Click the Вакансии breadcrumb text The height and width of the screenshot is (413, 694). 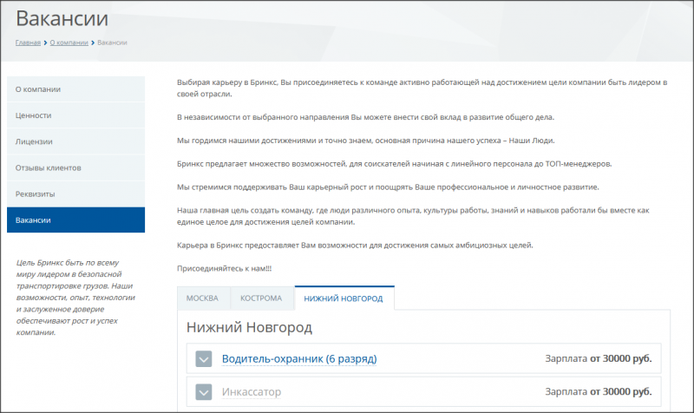113,43
